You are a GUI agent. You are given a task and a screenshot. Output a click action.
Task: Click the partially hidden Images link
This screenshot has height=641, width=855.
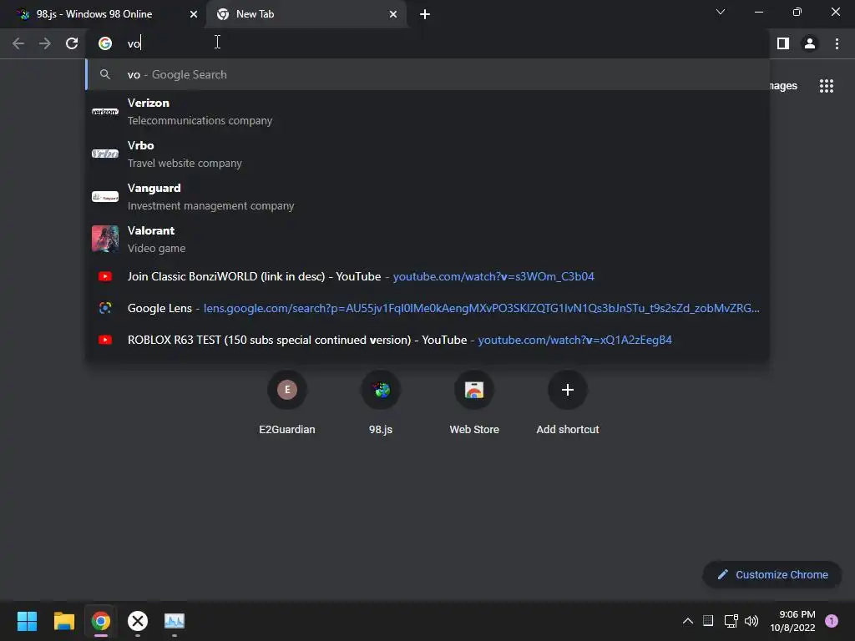click(x=783, y=86)
